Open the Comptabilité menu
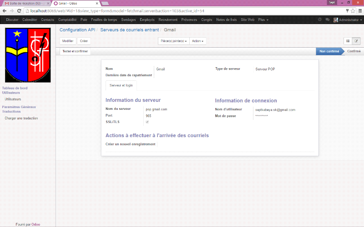This screenshot has height=227, width=364. pyautogui.click(x=67, y=20)
